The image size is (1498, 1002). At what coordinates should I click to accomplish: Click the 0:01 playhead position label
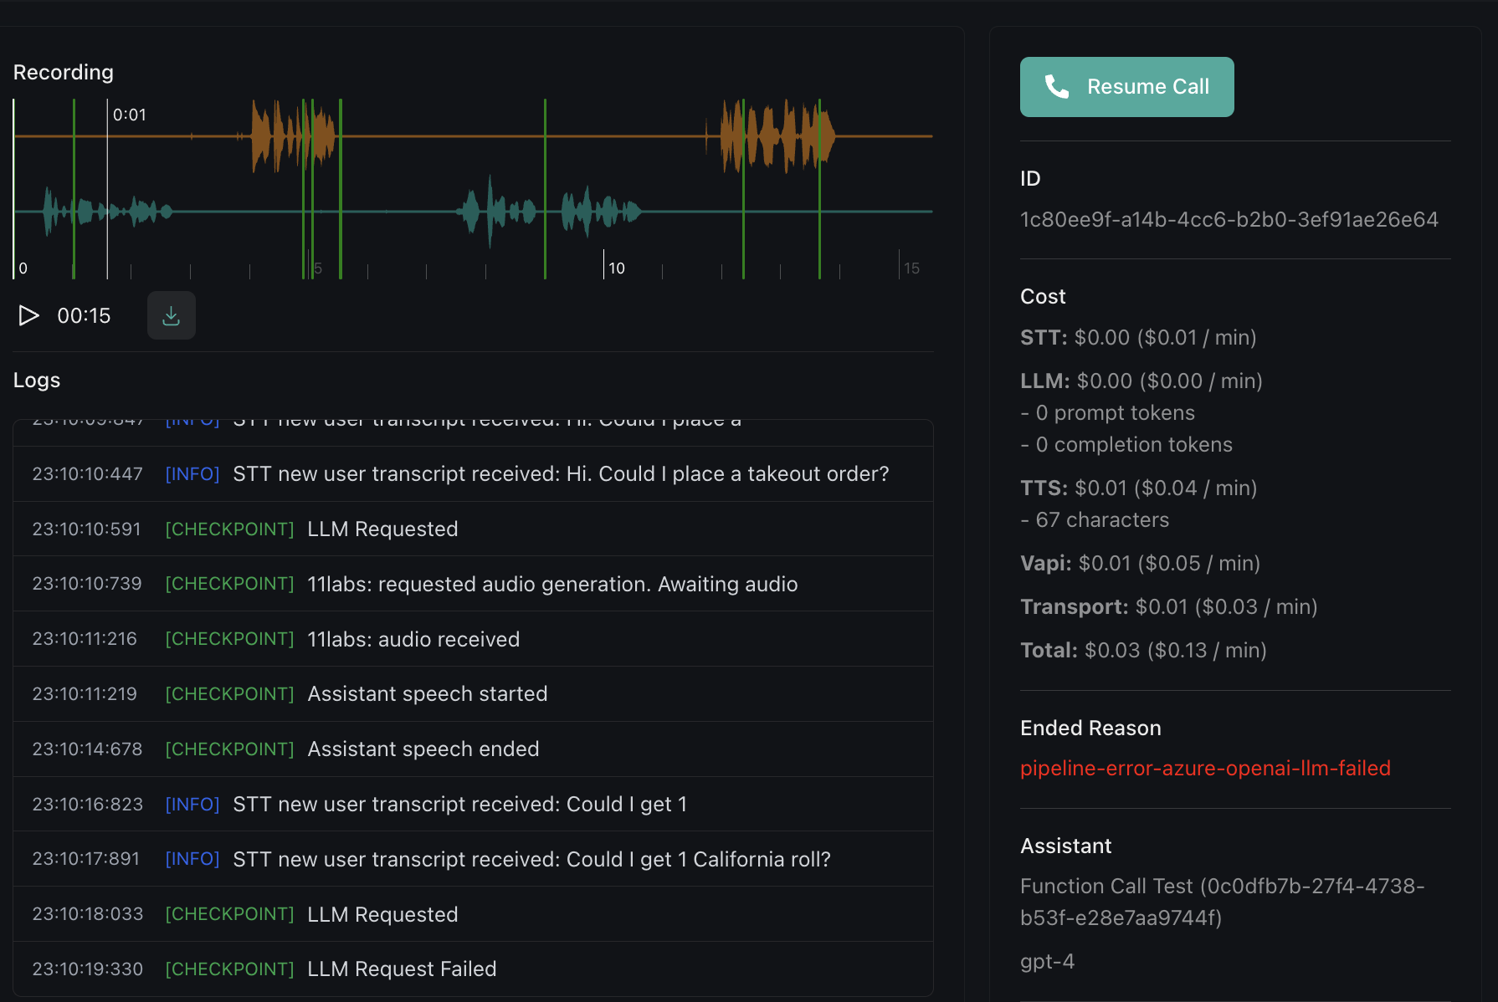130,115
